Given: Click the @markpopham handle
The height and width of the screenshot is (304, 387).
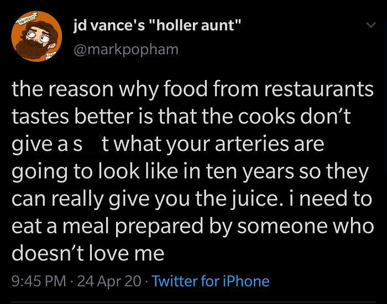Looking at the screenshot, I should point(126,50).
